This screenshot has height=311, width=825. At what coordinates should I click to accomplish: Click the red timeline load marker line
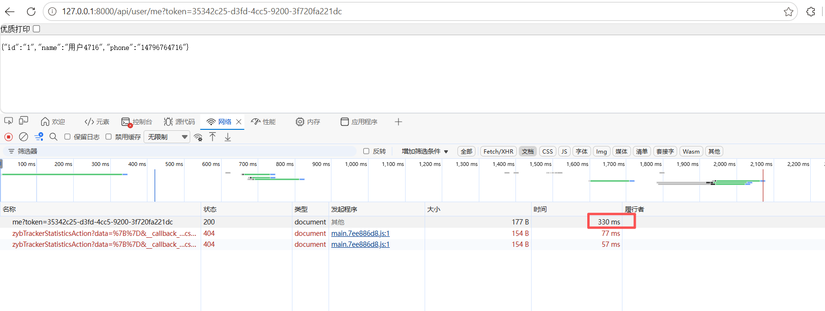click(x=763, y=185)
